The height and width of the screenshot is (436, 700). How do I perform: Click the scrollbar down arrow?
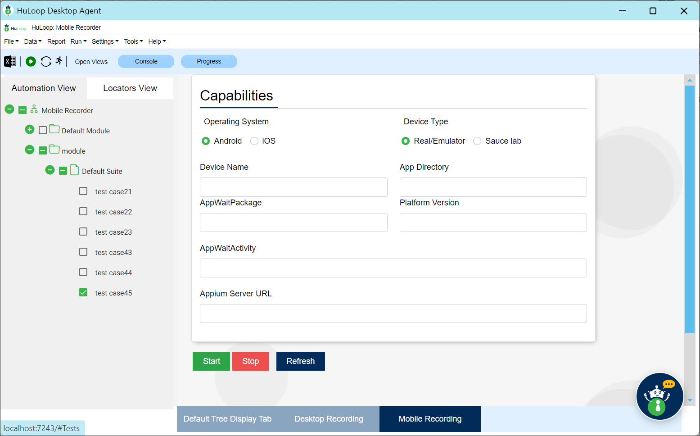pos(690,400)
